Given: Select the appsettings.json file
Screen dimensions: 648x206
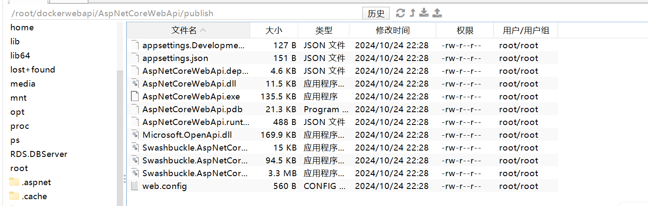Looking at the screenshot, I should 175,58.
